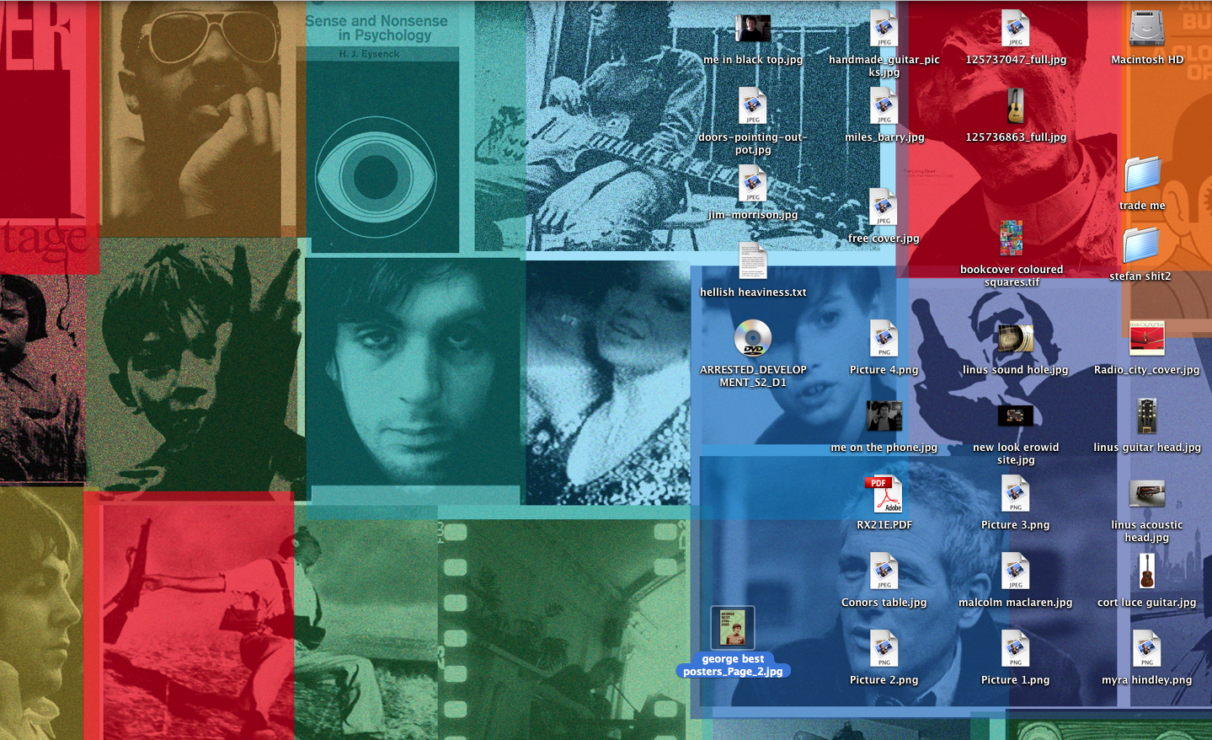Select the 'jim-morrison.jpg' file icon

752,183
